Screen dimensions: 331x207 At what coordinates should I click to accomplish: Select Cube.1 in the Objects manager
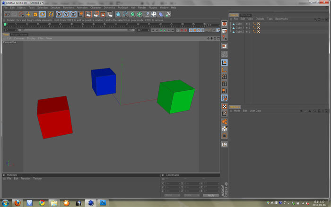[239, 27]
